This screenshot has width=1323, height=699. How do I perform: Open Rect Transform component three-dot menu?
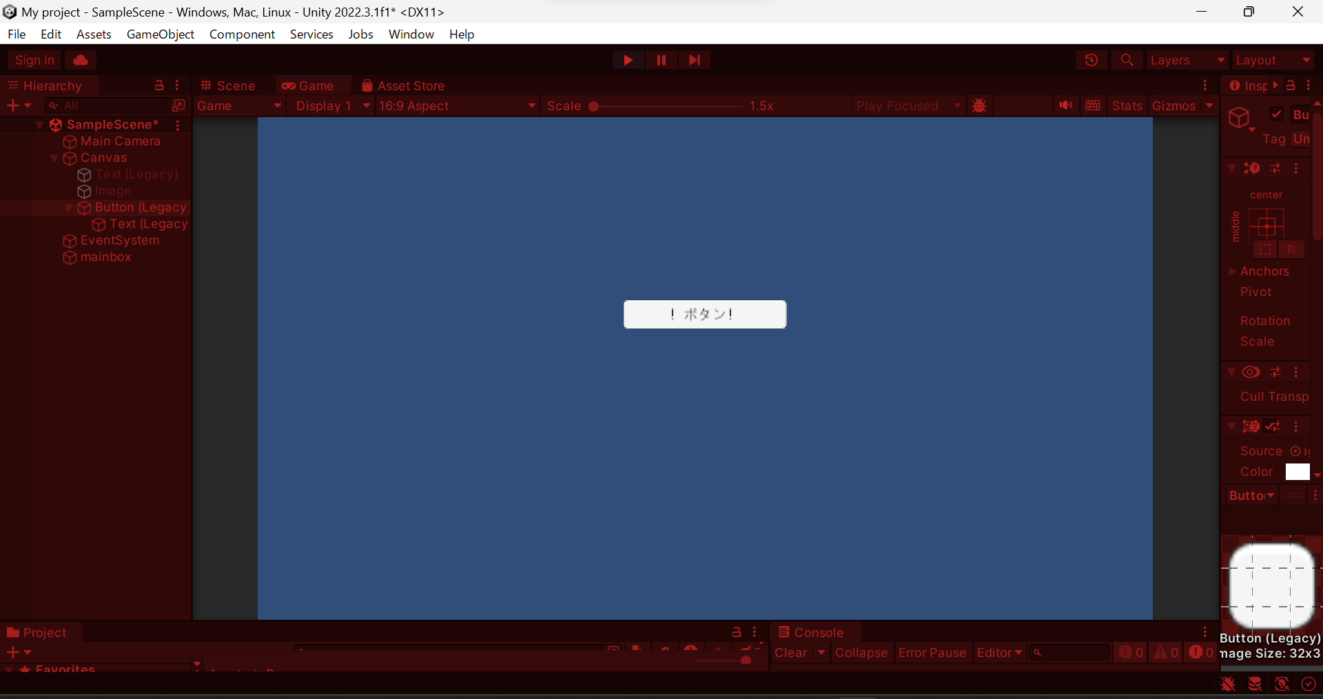click(x=1296, y=168)
